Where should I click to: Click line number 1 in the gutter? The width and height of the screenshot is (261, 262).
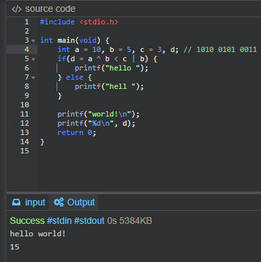point(27,22)
